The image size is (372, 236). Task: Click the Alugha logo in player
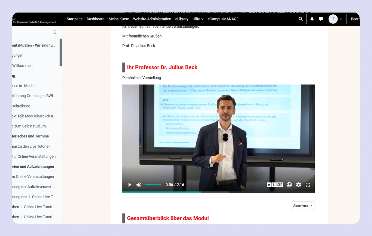pyautogui.click(x=275, y=185)
